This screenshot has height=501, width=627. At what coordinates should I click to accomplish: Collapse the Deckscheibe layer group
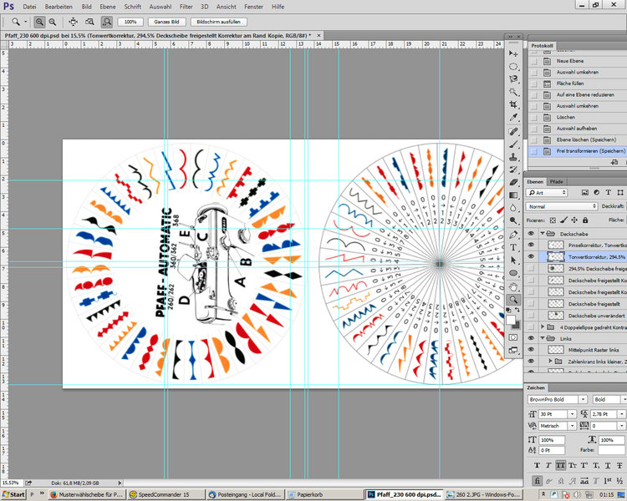click(543, 234)
